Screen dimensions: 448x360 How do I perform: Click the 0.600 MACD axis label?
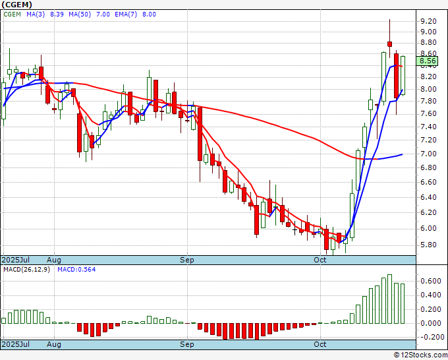tap(431, 281)
